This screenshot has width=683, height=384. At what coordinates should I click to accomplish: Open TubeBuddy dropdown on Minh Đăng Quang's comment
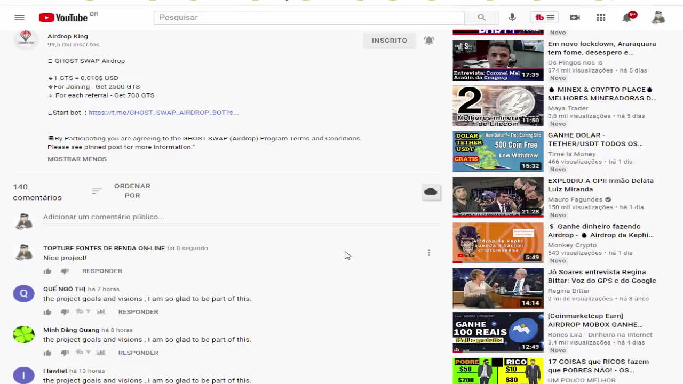83,353
